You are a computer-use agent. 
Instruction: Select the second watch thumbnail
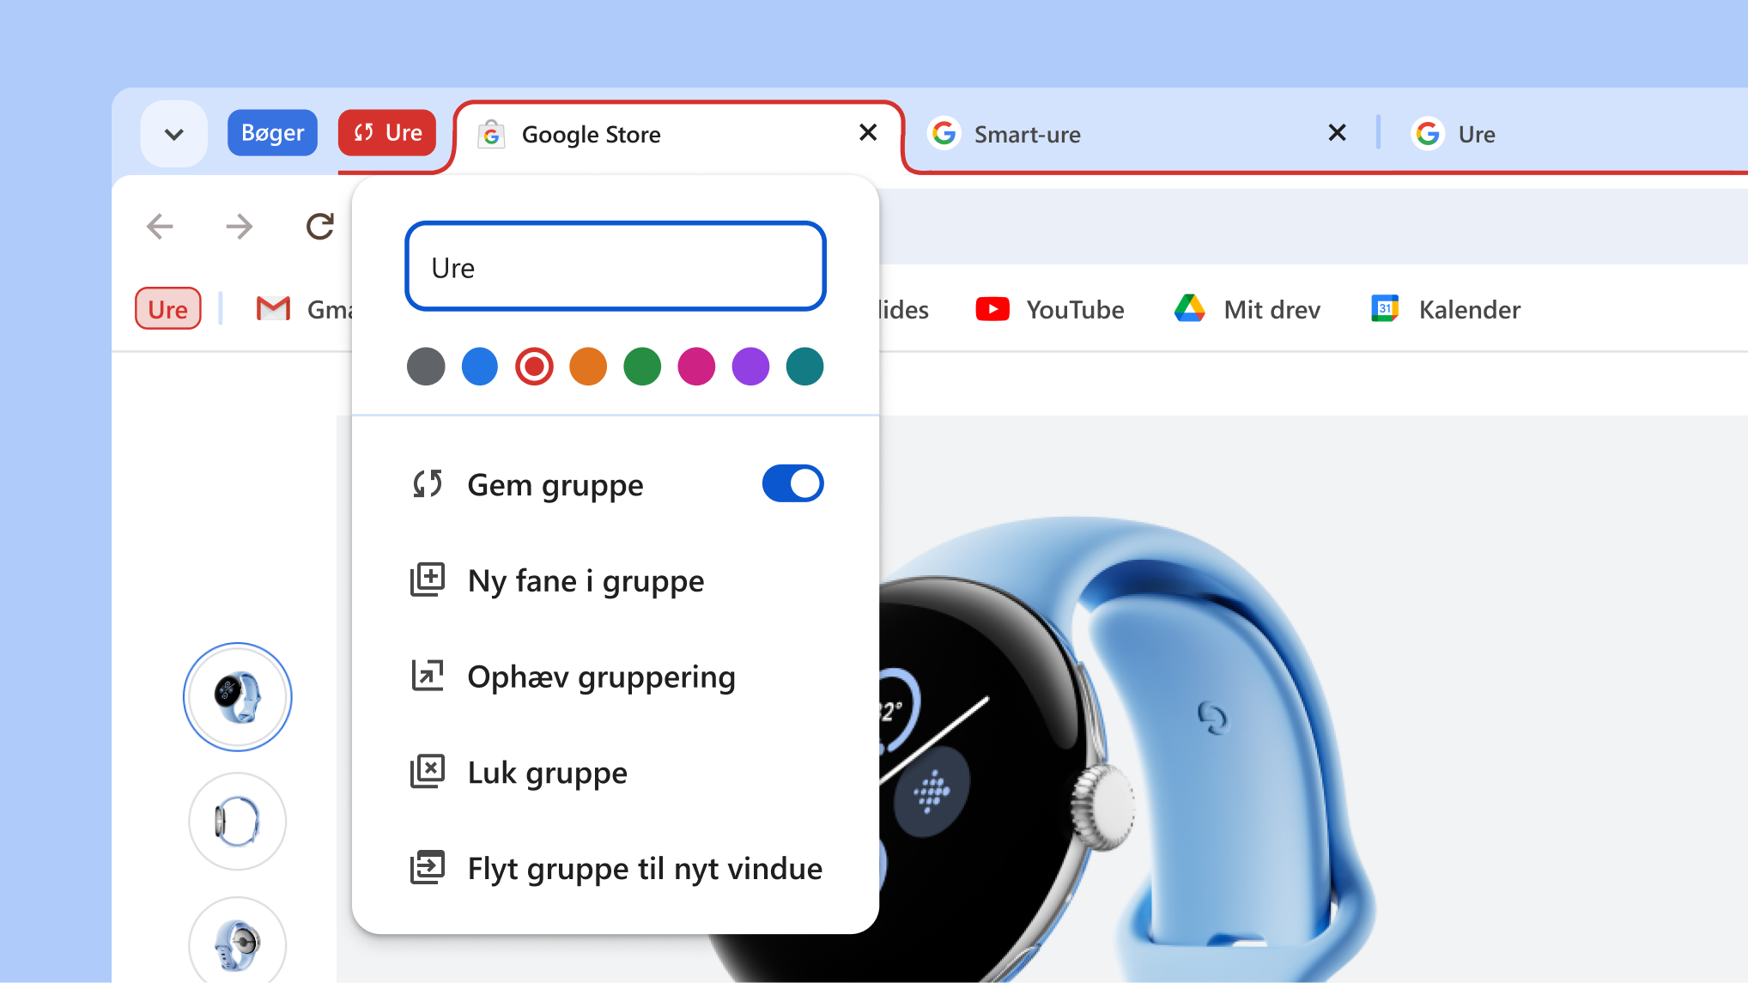tap(237, 821)
